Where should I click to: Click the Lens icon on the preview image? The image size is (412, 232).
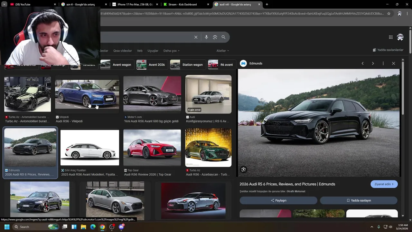244,169
